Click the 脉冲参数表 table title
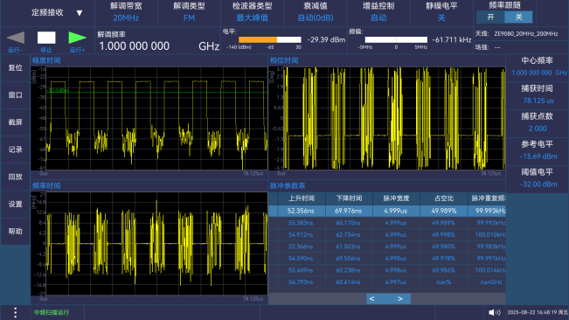Image resolution: width=569 pixels, height=320 pixels. [287, 185]
